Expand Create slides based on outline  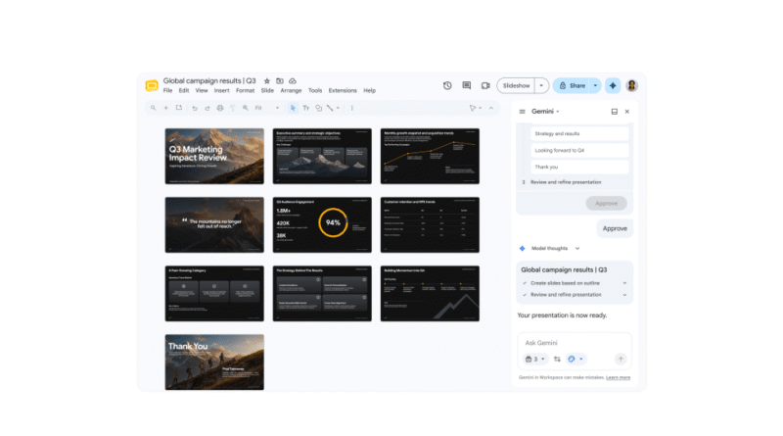624,283
